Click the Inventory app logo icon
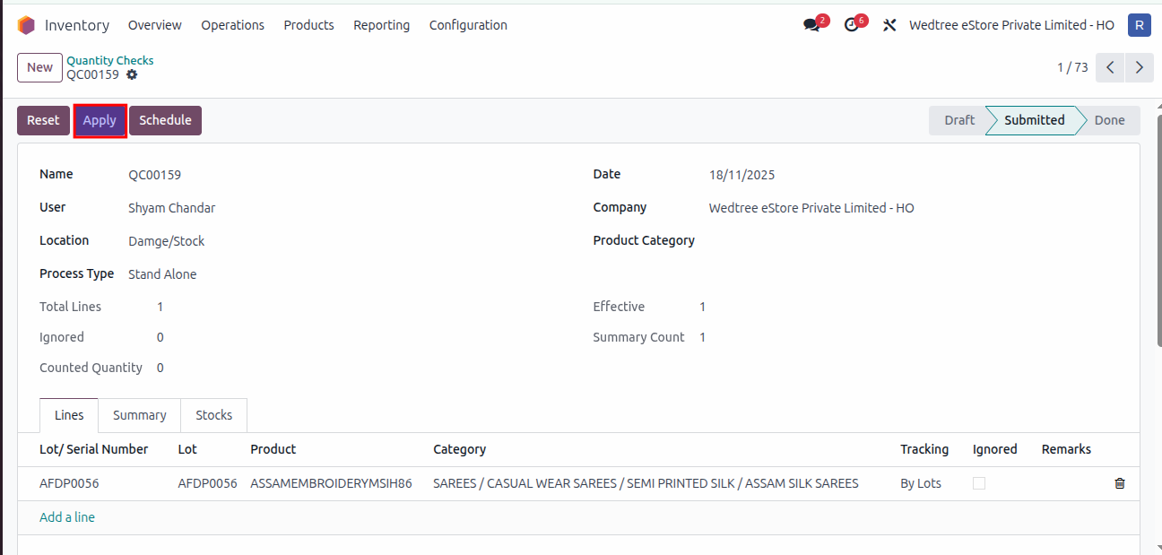Screen dimensions: 1162x555 [x=26, y=25]
